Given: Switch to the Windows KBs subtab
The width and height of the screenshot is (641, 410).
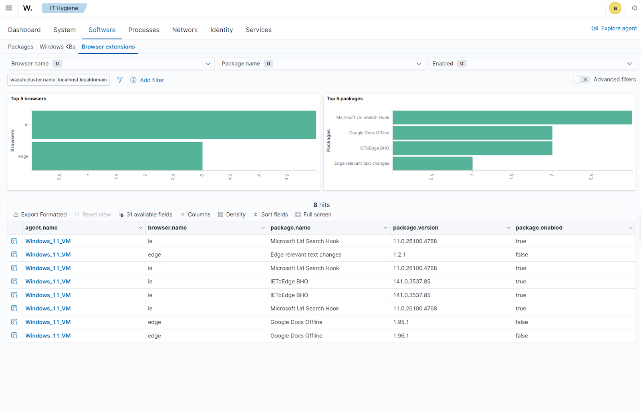Looking at the screenshot, I should 57,47.
